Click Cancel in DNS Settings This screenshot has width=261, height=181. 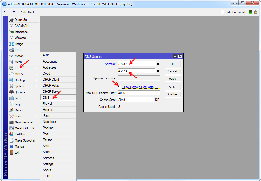click(173, 71)
